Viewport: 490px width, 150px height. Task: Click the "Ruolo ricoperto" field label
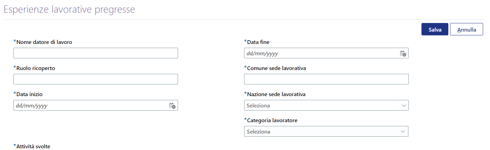tap(36, 68)
